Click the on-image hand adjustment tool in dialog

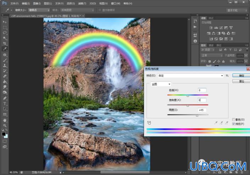pyautogui.click(x=149, y=123)
